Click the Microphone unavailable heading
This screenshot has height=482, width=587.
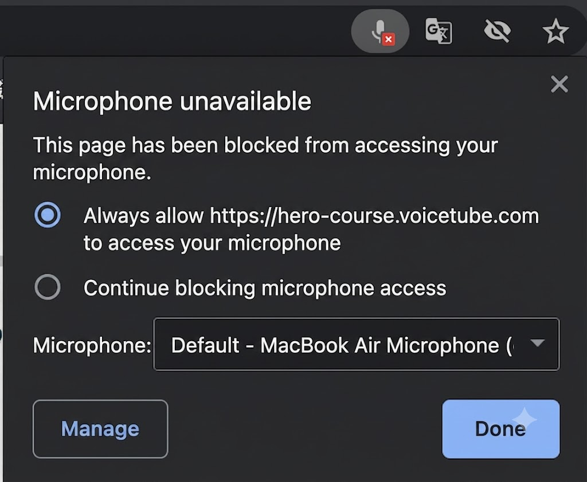(x=172, y=101)
